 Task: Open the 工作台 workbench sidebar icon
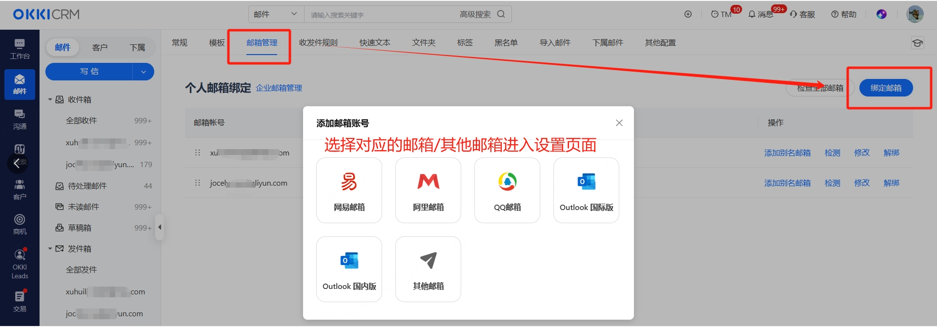(20, 49)
